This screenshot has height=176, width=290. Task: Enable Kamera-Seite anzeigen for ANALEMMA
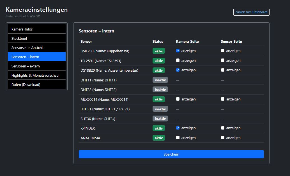[x=178, y=138]
